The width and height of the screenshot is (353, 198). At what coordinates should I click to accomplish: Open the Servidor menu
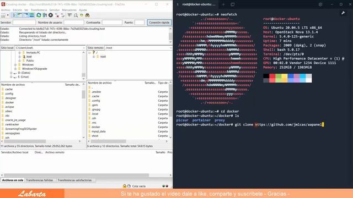pos(55,10)
